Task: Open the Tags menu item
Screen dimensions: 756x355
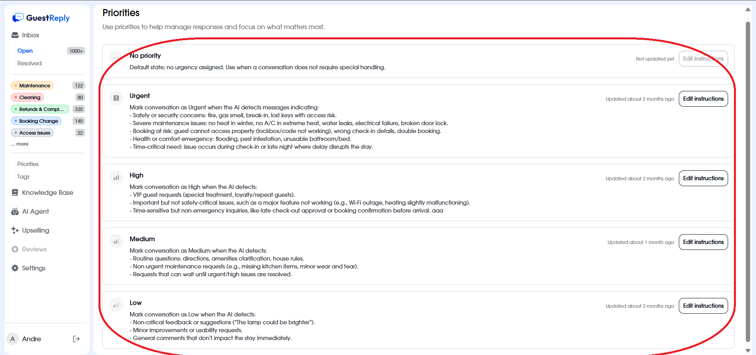Action: (x=23, y=177)
